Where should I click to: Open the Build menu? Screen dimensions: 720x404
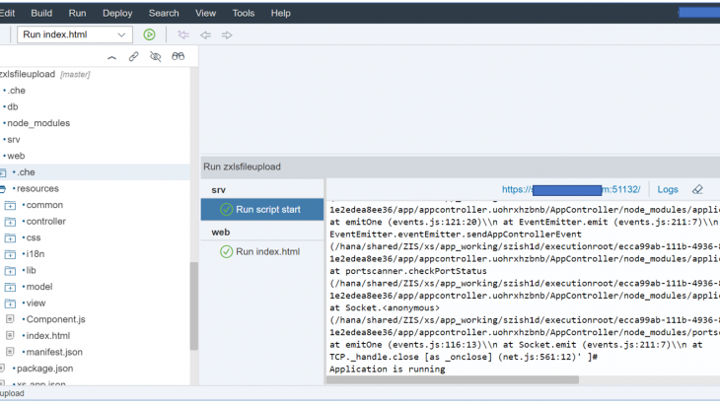click(x=41, y=13)
